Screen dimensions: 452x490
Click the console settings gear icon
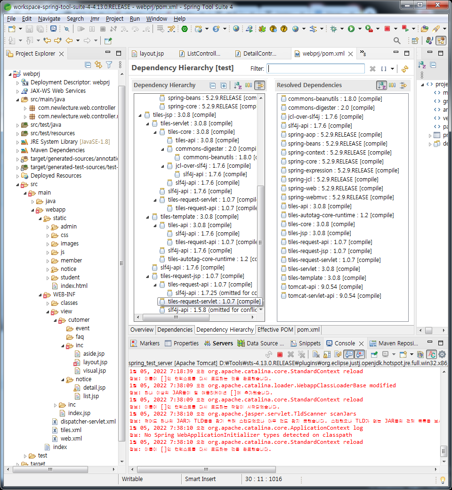pyautogui.click(x=442, y=354)
